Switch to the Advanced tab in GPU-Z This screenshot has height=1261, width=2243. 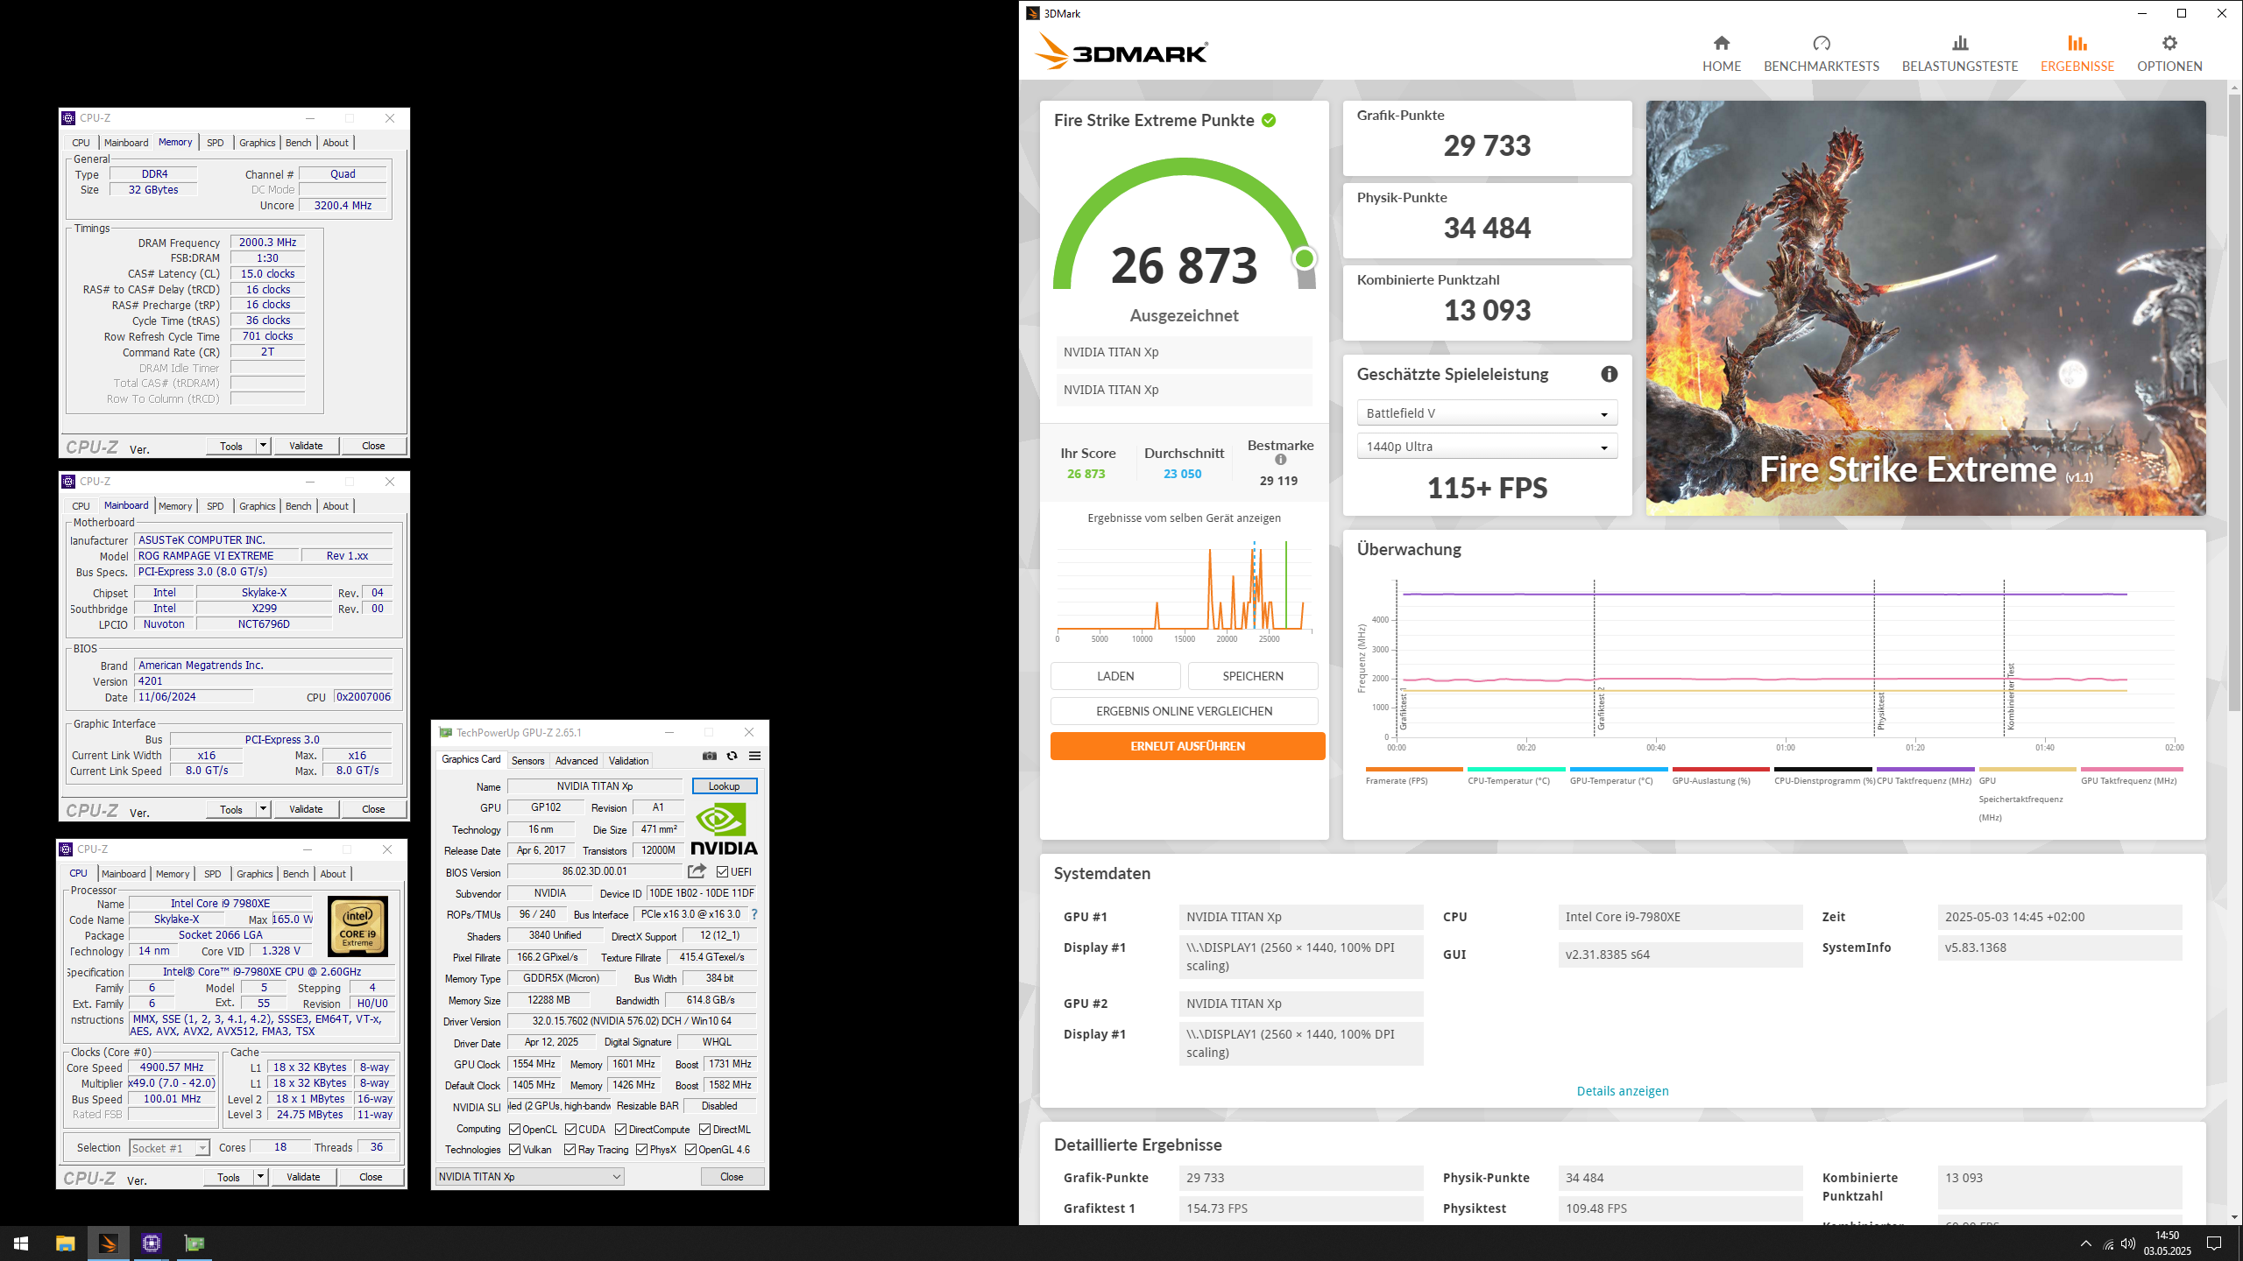tap(577, 761)
